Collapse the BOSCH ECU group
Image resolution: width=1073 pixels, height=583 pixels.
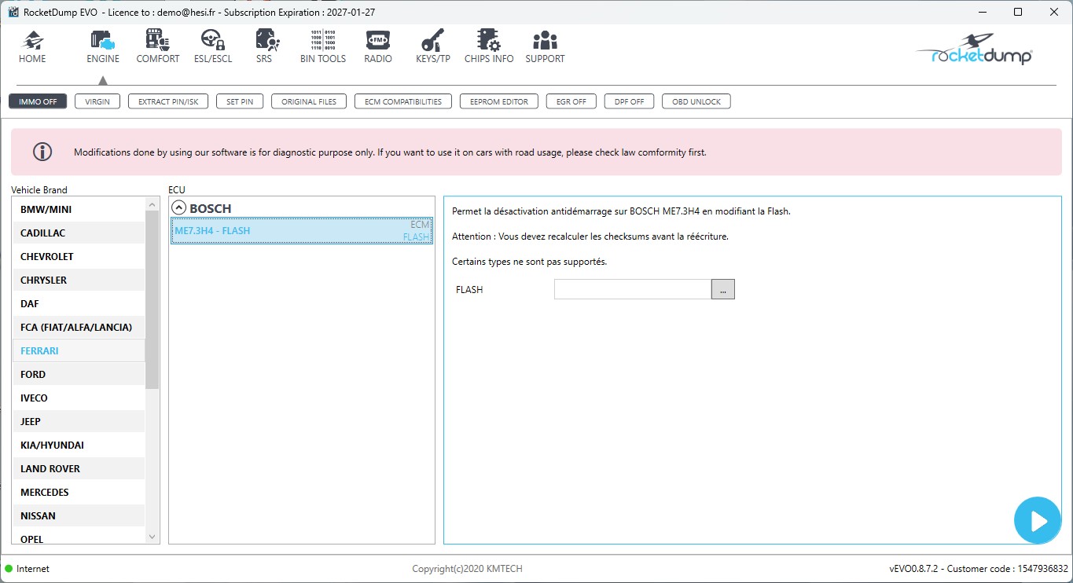(179, 208)
